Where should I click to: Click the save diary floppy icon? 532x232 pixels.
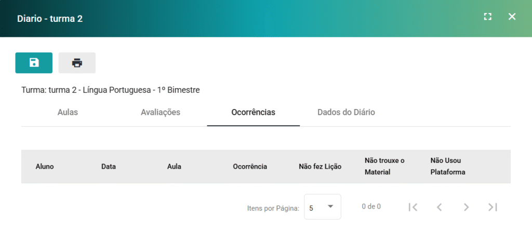click(34, 63)
